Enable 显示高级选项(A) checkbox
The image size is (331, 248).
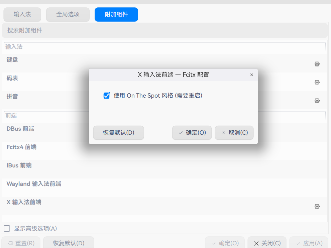(7, 228)
